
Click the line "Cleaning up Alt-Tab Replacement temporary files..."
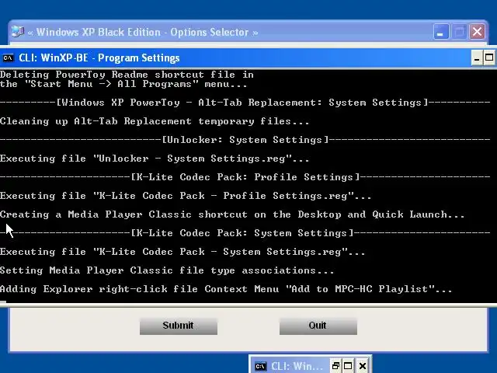tap(155, 121)
